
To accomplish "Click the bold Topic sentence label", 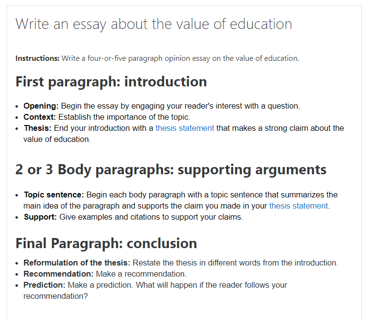I will (x=54, y=195).
